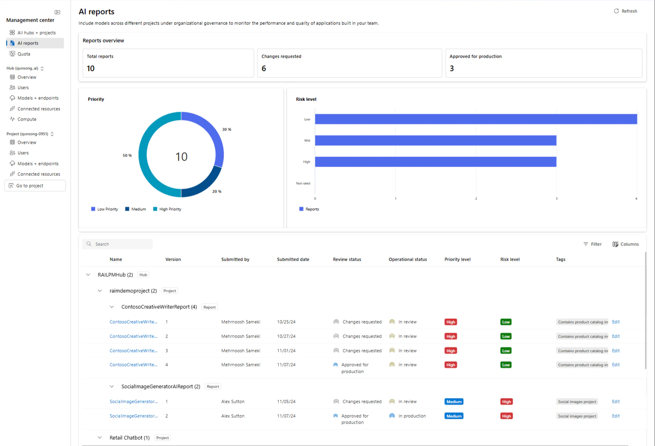Click the review status icon for ContosoCreativeWriter version 1
The width and height of the screenshot is (655, 446).
336,322
